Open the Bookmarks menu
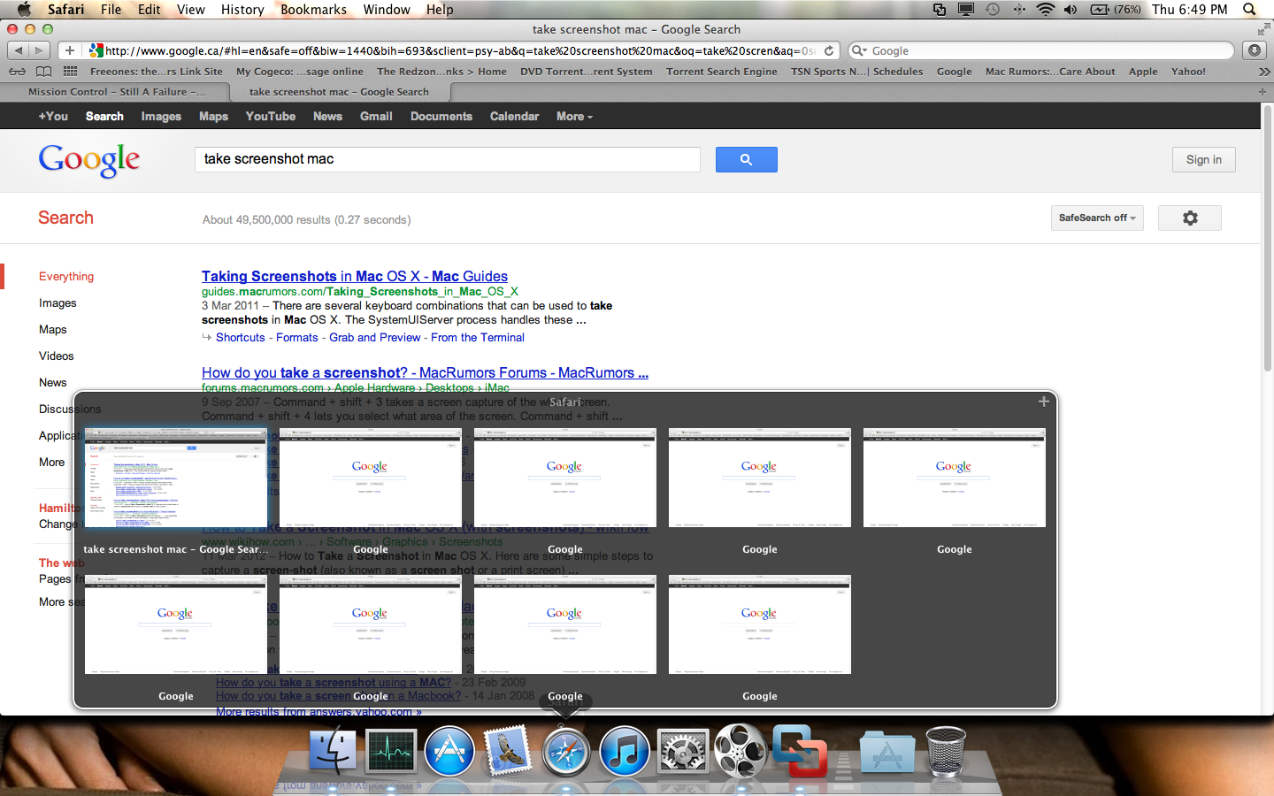Viewport: 1274px width, 796px height. pyautogui.click(x=313, y=10)
